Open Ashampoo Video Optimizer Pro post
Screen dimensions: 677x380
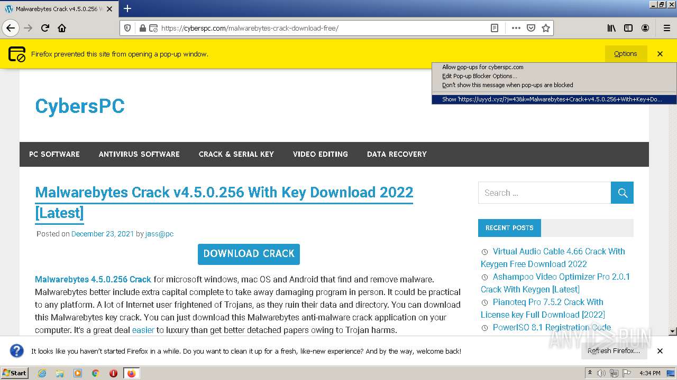pyautogui.click(x=555, y=283)
